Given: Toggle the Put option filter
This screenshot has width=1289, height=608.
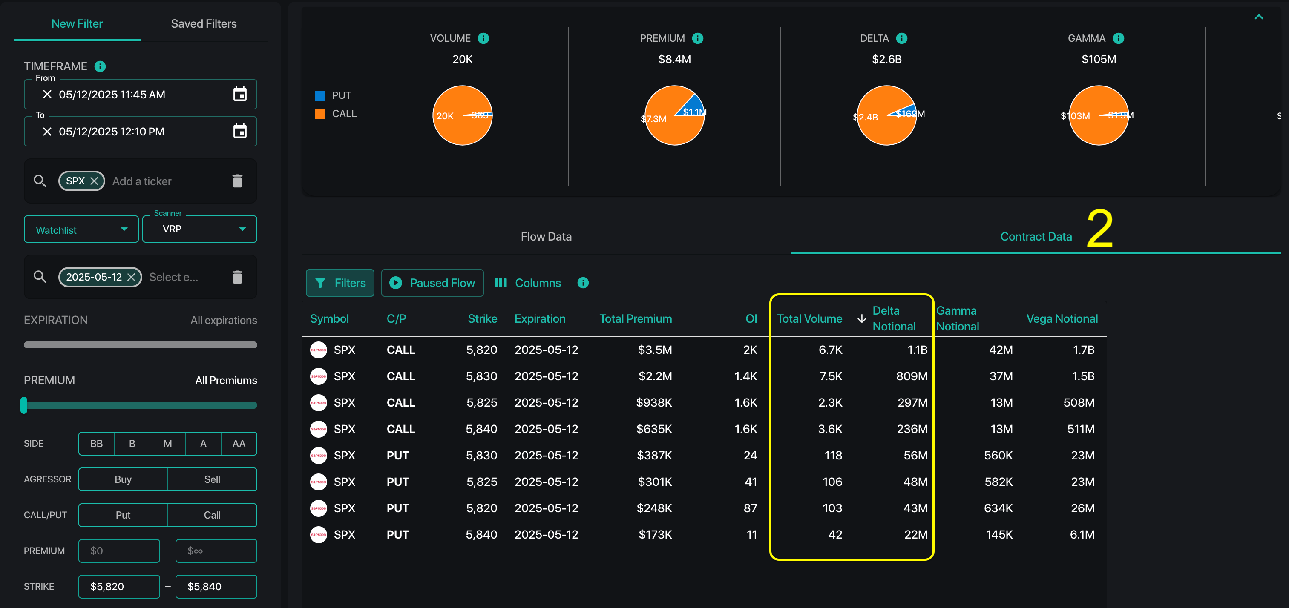Looking at the screenshot, I should click(x=123, y=515).
